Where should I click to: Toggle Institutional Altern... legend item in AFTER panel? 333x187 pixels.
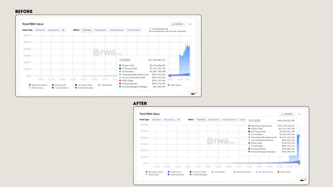(x=243, y=172)
